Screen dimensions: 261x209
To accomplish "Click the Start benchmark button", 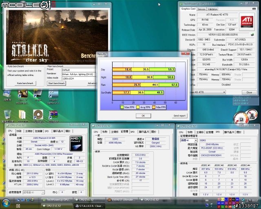I will [x=56, y=83].
